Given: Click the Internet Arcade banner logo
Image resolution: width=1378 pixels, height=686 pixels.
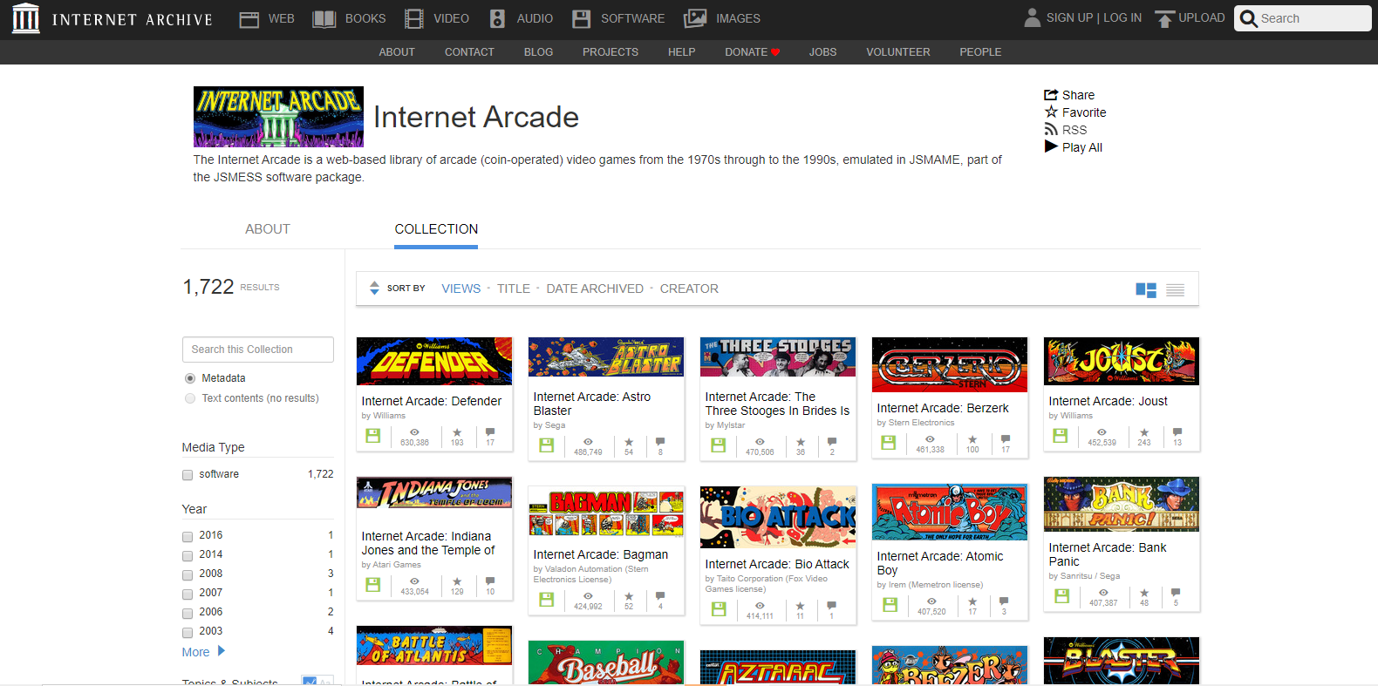Looking at the screenshot, I should [278, 117].
